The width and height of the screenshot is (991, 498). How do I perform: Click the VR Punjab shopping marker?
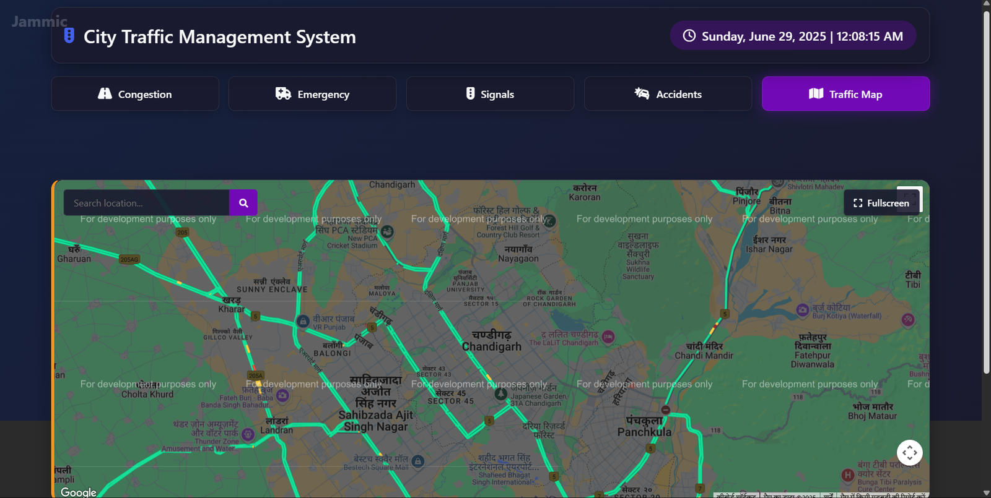coord(303,321)
